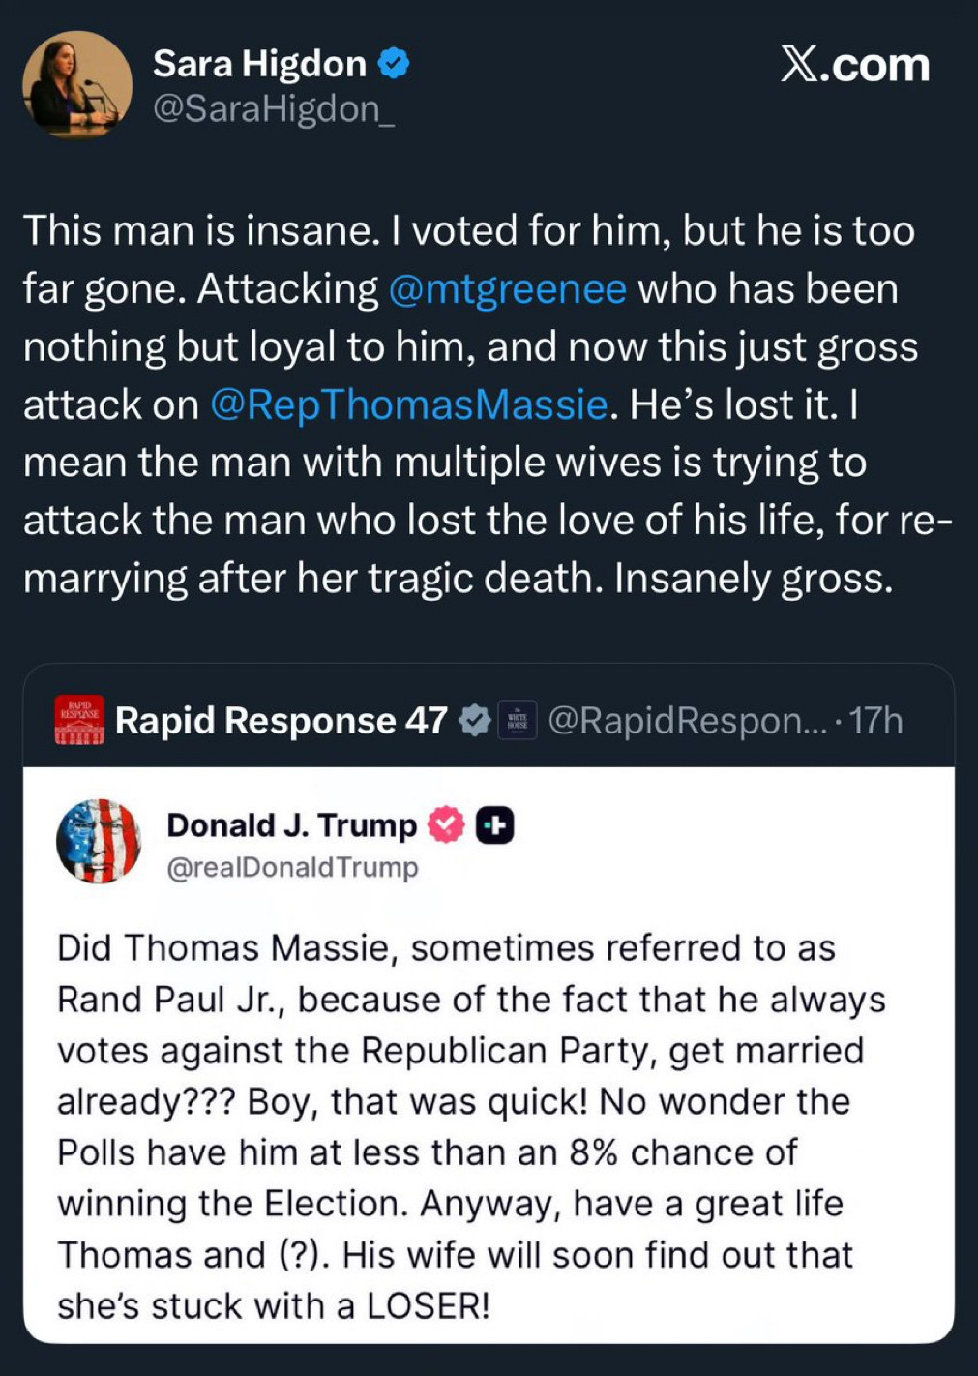The width and height of the screenshot is (978, 1376).
Task: Click the 17h timestamp
Action: [876, 721]
